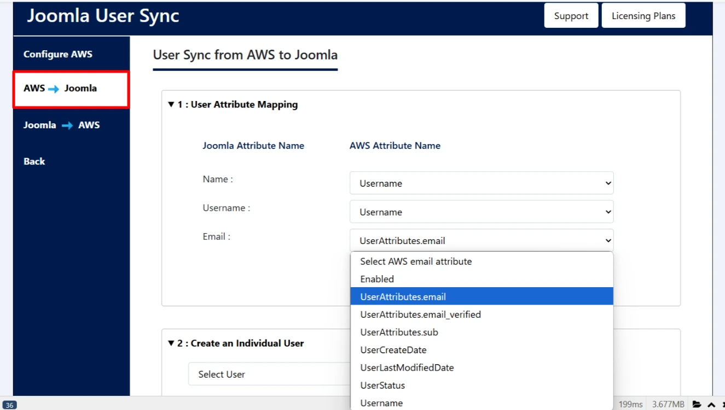The width and height of the screenshot is (725, 410).
Task: Pick UserAttributes.email_verified from the list
Action: click(x=482, y=314)
